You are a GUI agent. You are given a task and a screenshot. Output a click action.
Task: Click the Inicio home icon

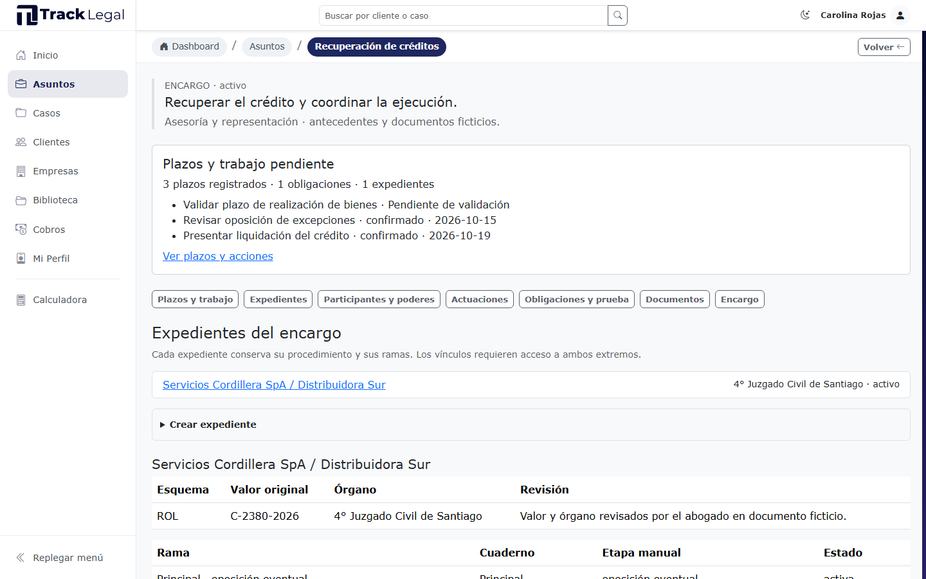coord(21,55)
